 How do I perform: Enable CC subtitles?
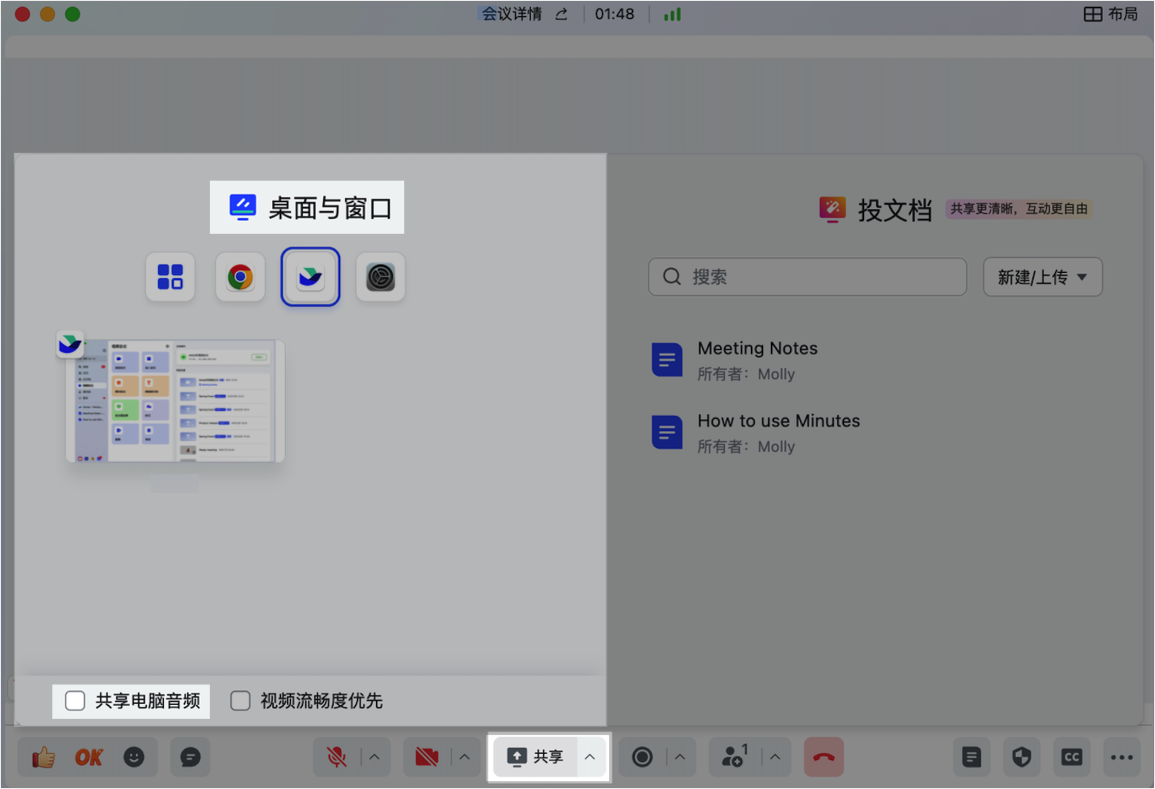tap(1072, 757)
